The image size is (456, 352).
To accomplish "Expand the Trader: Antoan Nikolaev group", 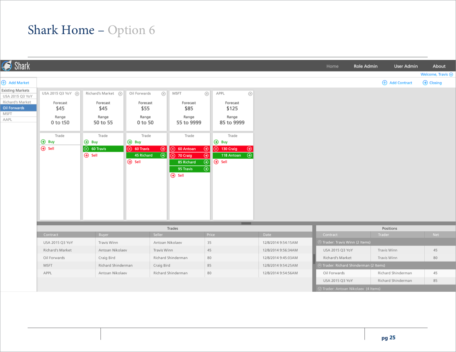I will [x=320, y=289].
